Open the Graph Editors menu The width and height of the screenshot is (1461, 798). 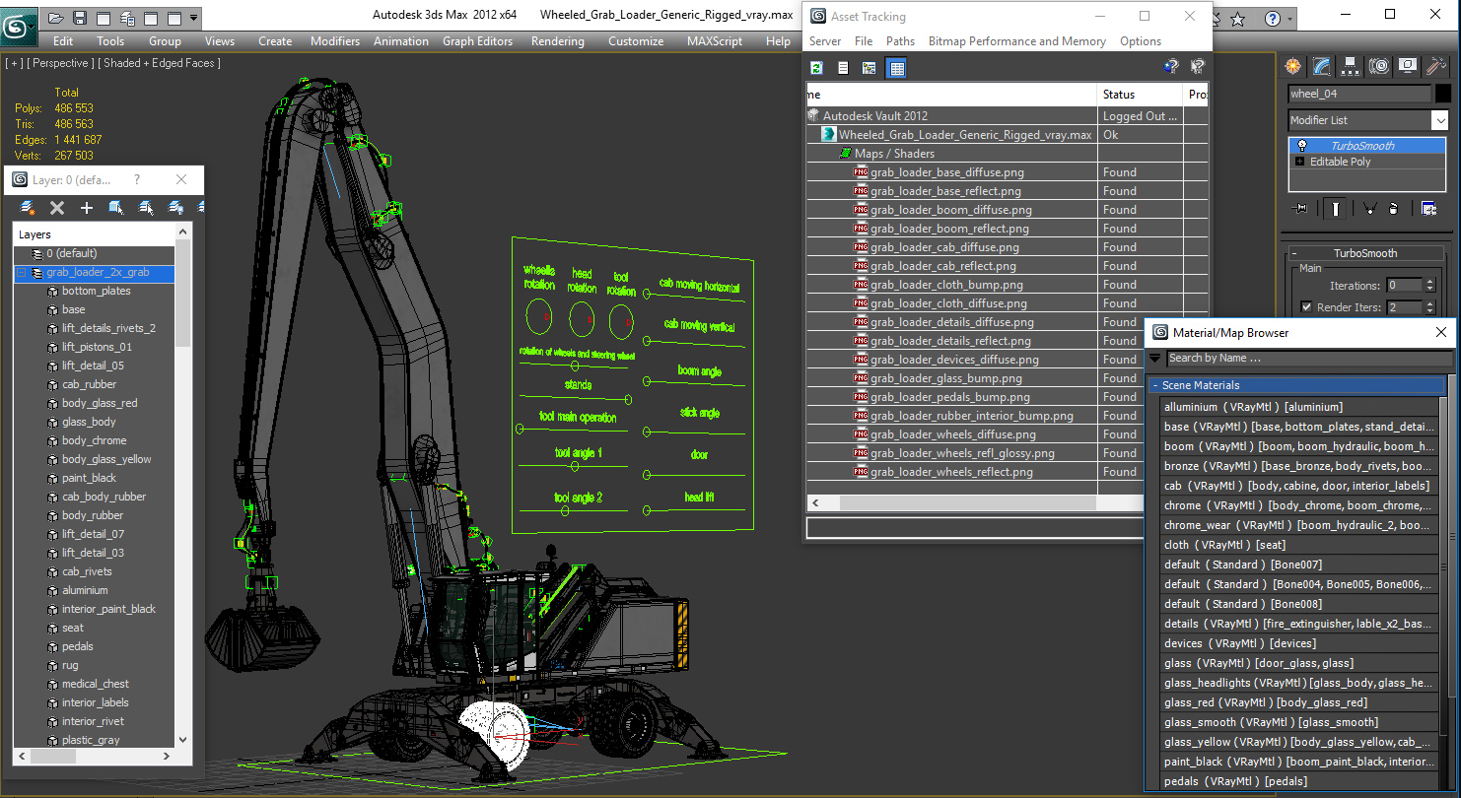(477, 41)
